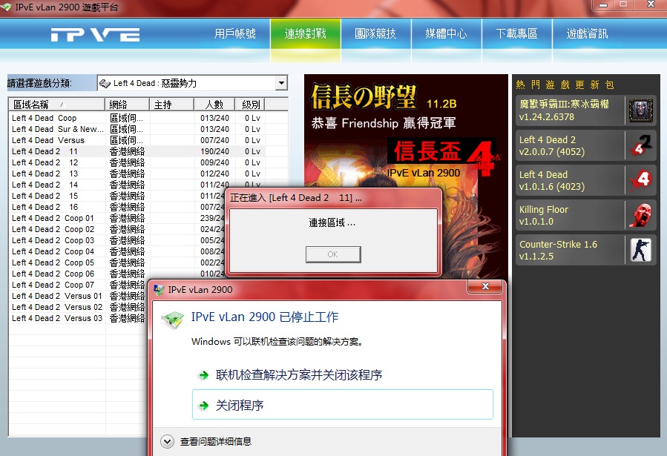Expand the game category dropdown arrow
This screenshot has height=456, width=667.
[281, 83]
